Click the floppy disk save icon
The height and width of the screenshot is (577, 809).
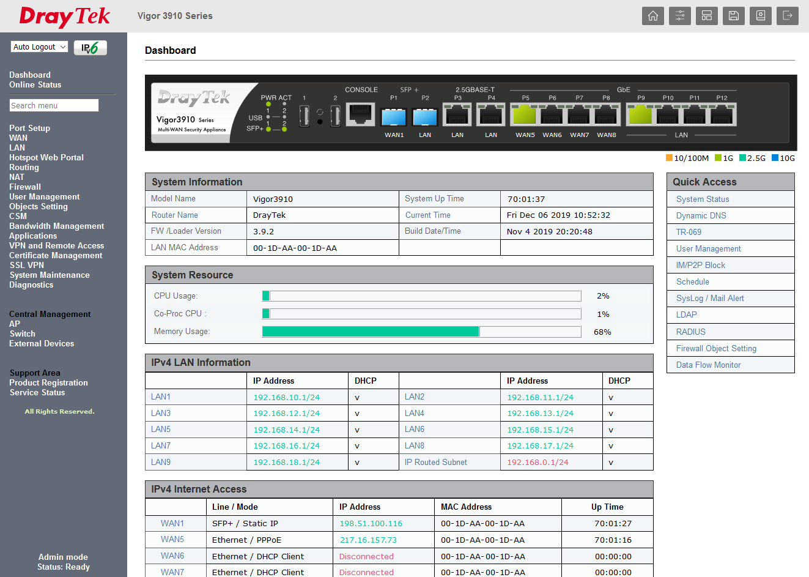[733, 16]
